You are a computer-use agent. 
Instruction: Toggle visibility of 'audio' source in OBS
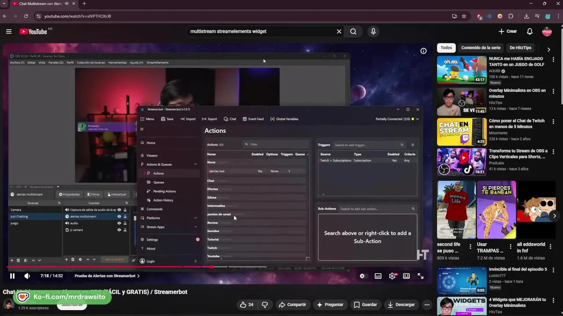119,223
